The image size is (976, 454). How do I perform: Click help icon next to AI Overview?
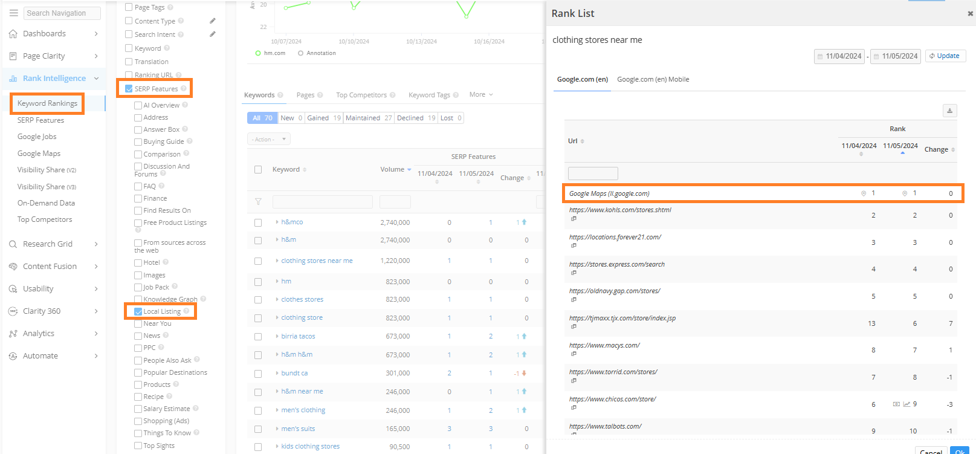[185, 105]
